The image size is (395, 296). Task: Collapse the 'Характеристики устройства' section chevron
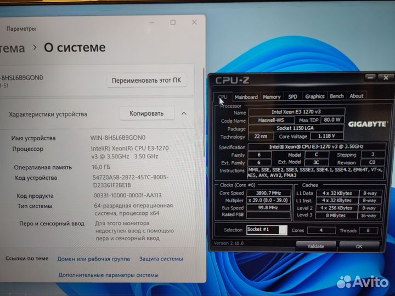click(184, 113)
